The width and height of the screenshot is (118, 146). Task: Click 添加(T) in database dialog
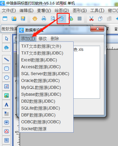click(x=28, y=39)
